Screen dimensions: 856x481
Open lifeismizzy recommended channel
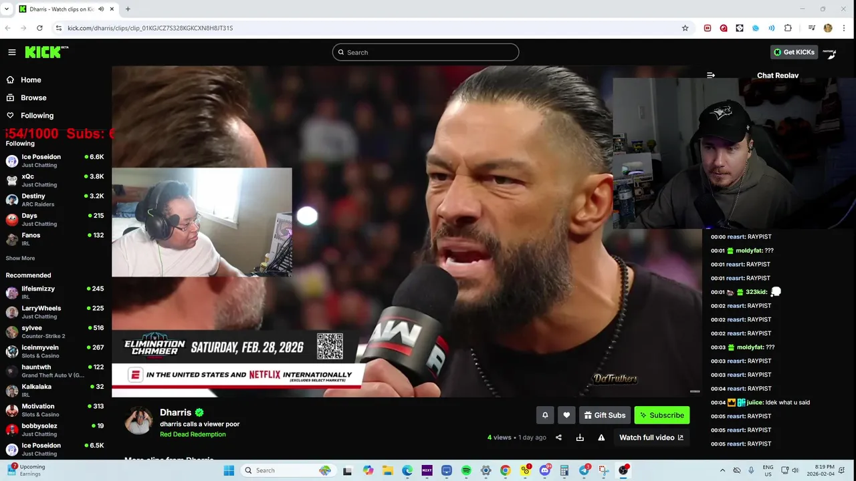pos(55,293)
